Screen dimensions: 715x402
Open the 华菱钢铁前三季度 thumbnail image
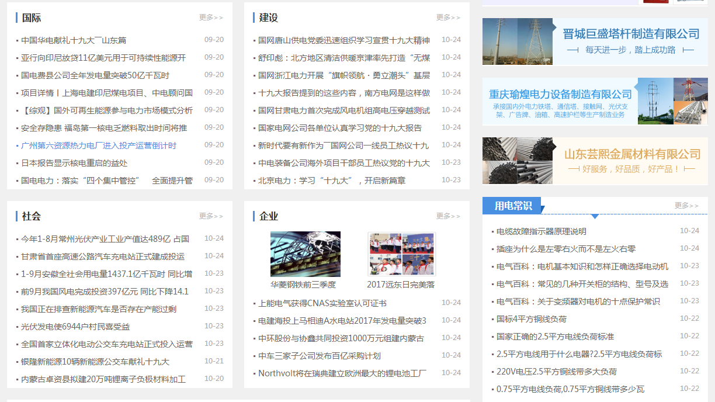pyautogui.click(x=305, y=254)
